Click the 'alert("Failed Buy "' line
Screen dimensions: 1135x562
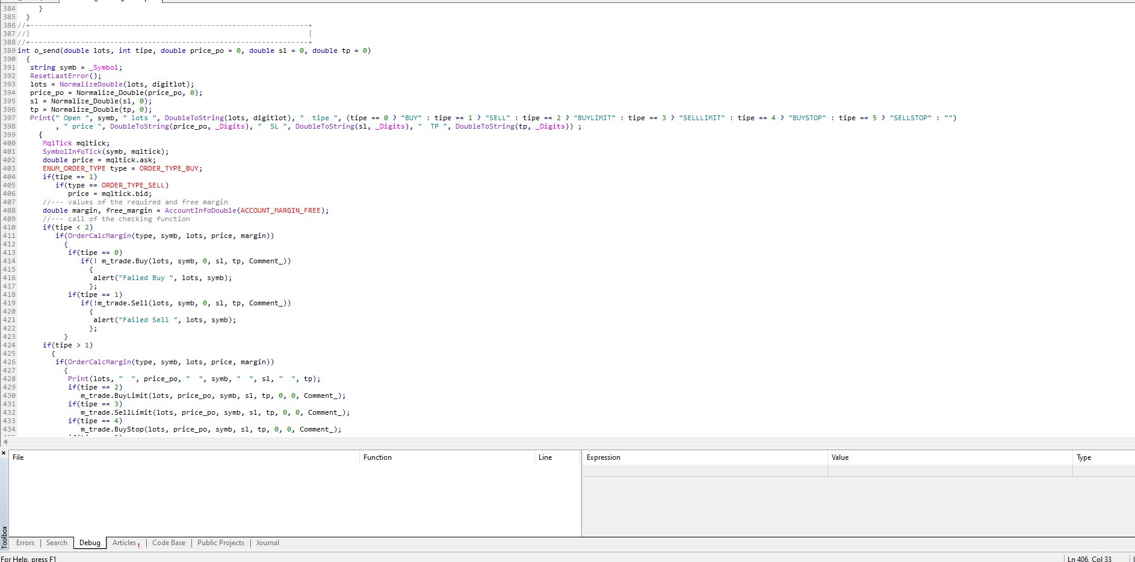point(162,278)
